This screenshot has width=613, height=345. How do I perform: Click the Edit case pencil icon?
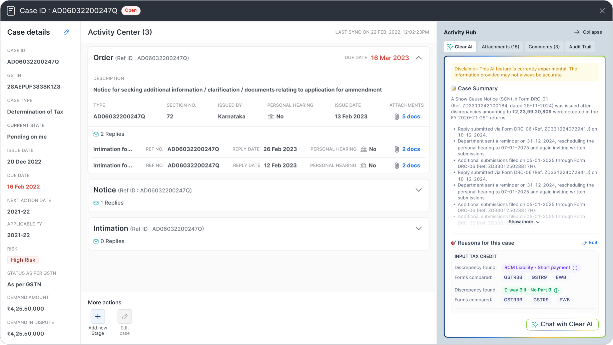tap(124, 316)
